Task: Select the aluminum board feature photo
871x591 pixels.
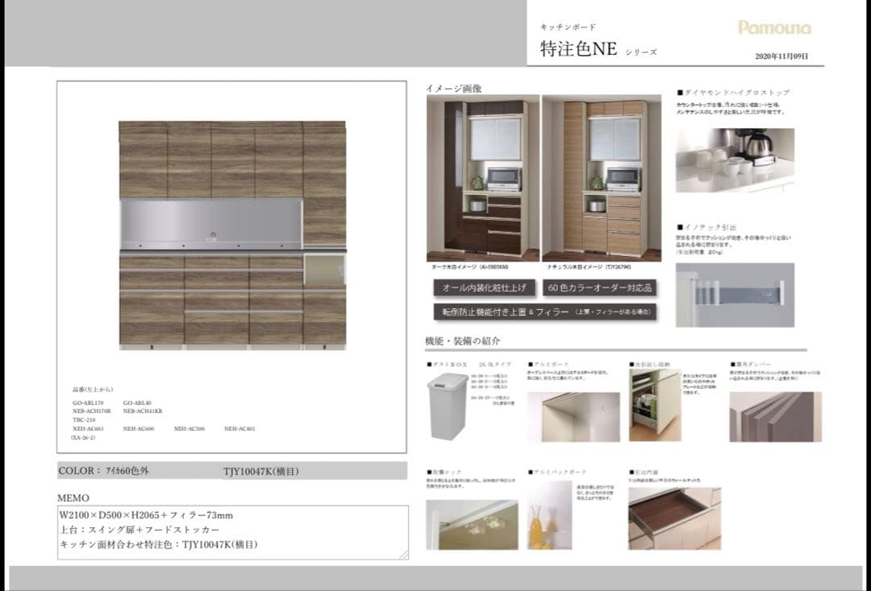Action: pyautogui.click(x=573, y=416)
